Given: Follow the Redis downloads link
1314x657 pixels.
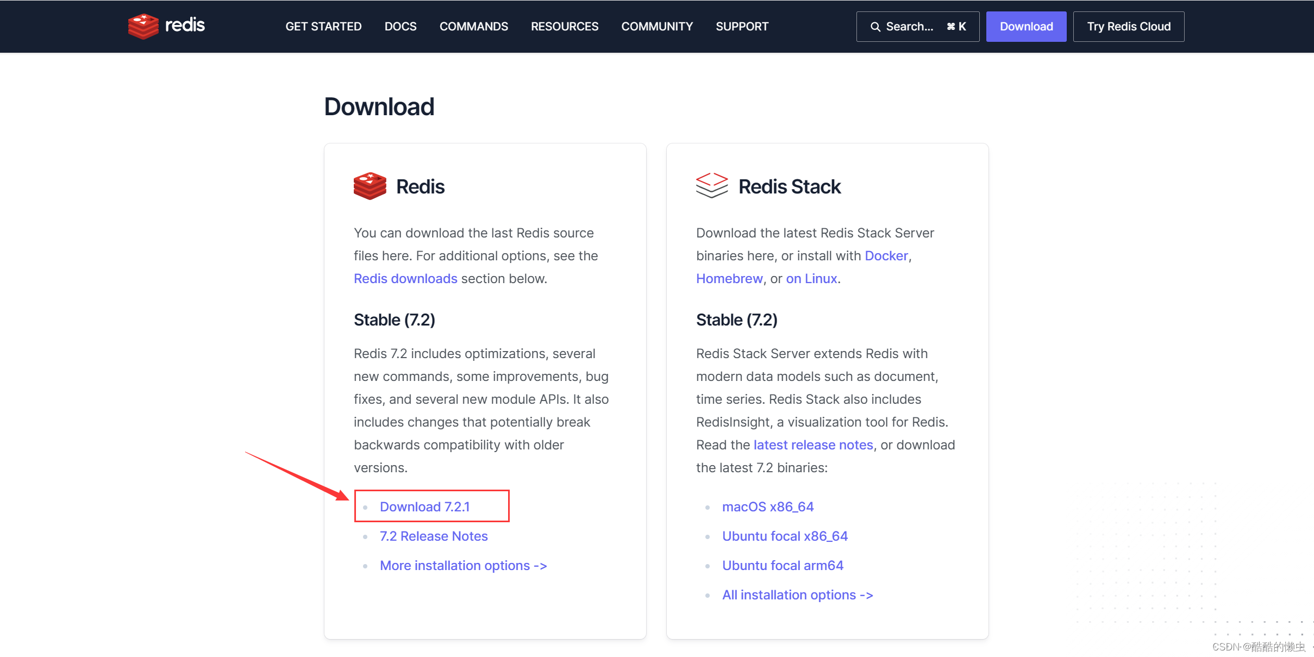Looking at the screenshot, I should (405, 278).
